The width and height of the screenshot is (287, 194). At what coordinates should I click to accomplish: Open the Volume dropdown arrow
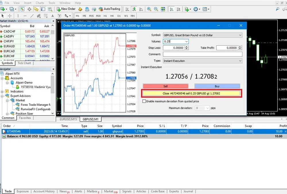tap(186, 41)
